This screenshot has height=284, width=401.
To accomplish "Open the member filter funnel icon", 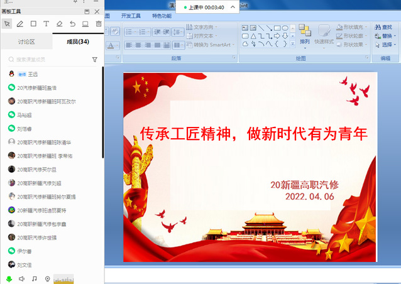I will point(95,60).
